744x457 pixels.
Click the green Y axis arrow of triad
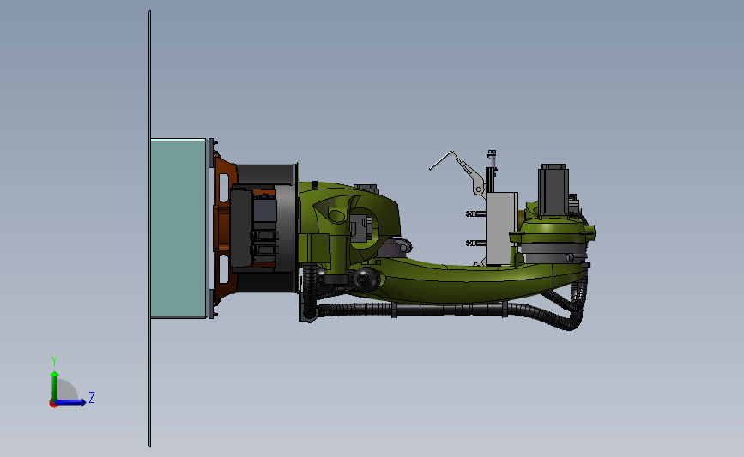coord(55,385)
